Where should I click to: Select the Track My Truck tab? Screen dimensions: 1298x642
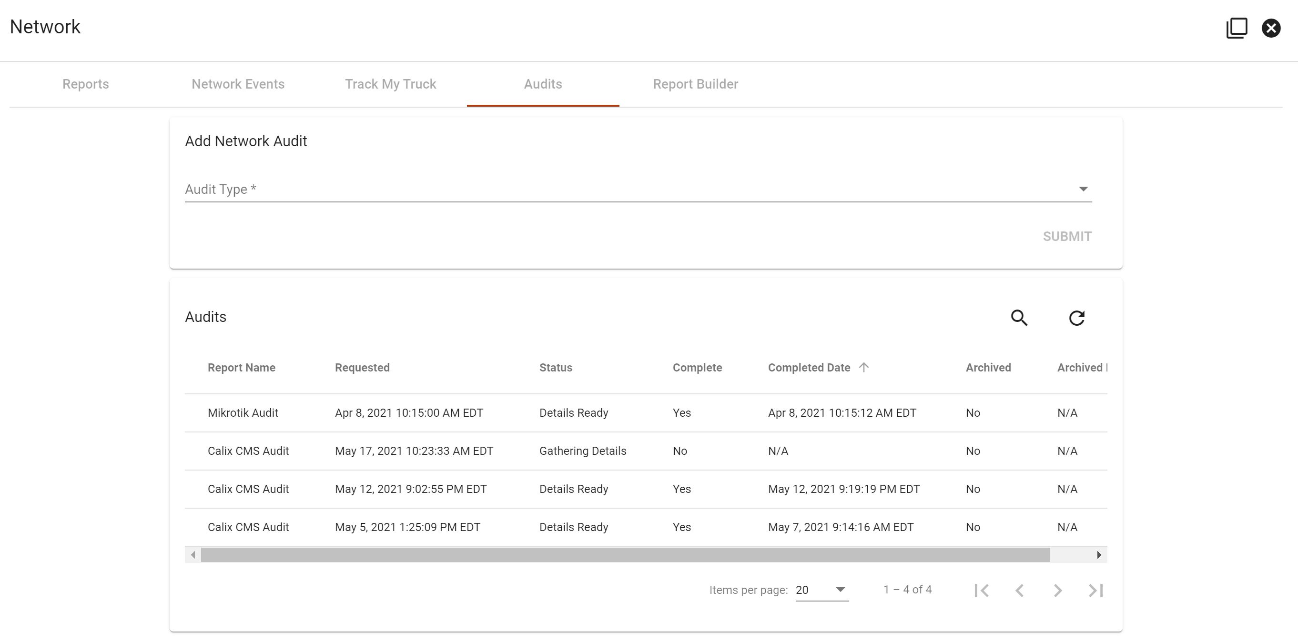pos(391,84)
